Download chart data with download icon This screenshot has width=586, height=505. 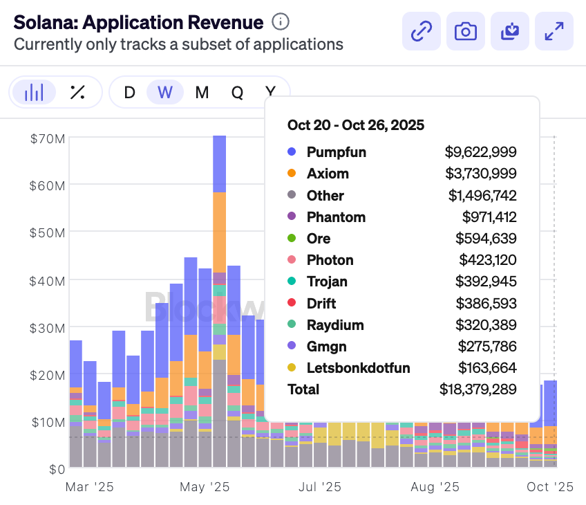click(510, 31)
